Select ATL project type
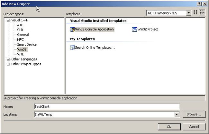 (20, 25)
